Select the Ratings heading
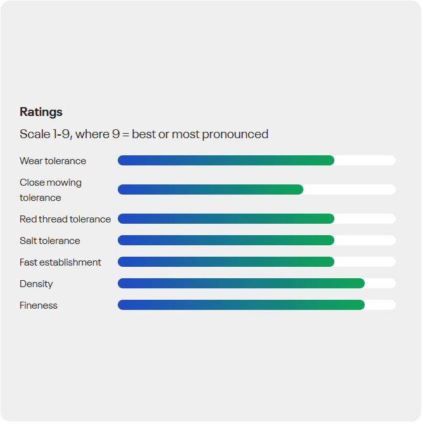 [41, 112]
